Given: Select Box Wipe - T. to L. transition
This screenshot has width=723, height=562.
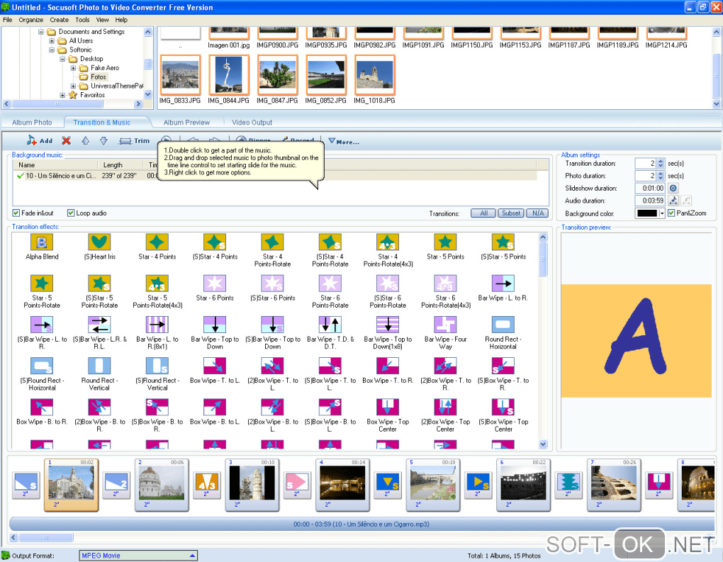Looking at the screenshot, I should click(215, 366).
